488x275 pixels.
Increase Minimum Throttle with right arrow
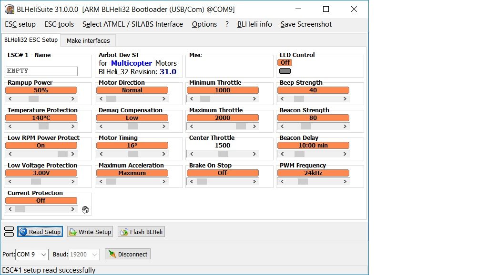(x=254, y=99)
